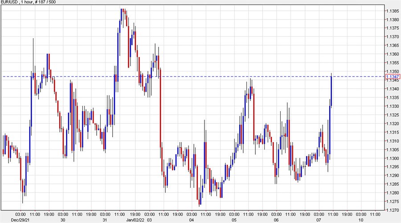Select the Jan/02/22 date label
This screenshot has width=401, height=223.
(135, 220)
